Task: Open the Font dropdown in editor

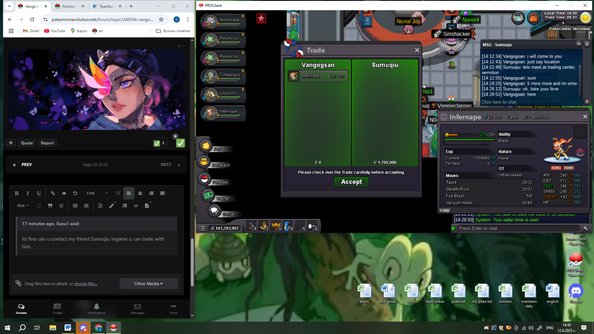Action: tap(97, 193)
